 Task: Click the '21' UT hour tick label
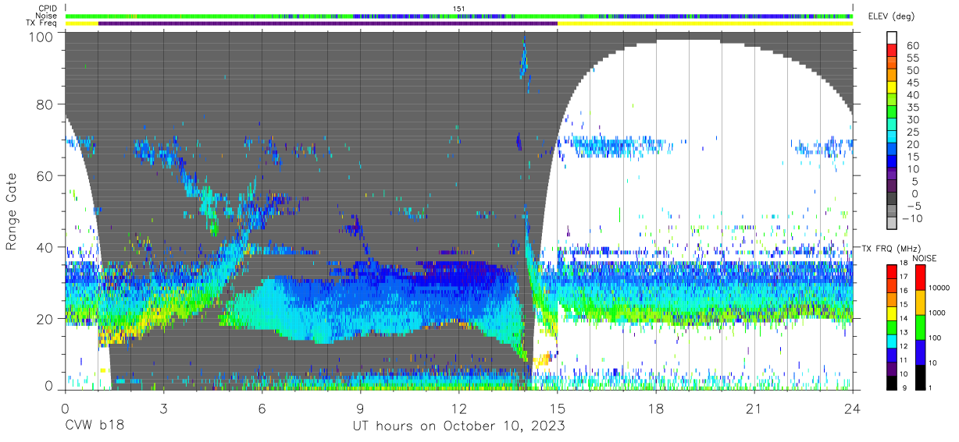coord(754,408)
